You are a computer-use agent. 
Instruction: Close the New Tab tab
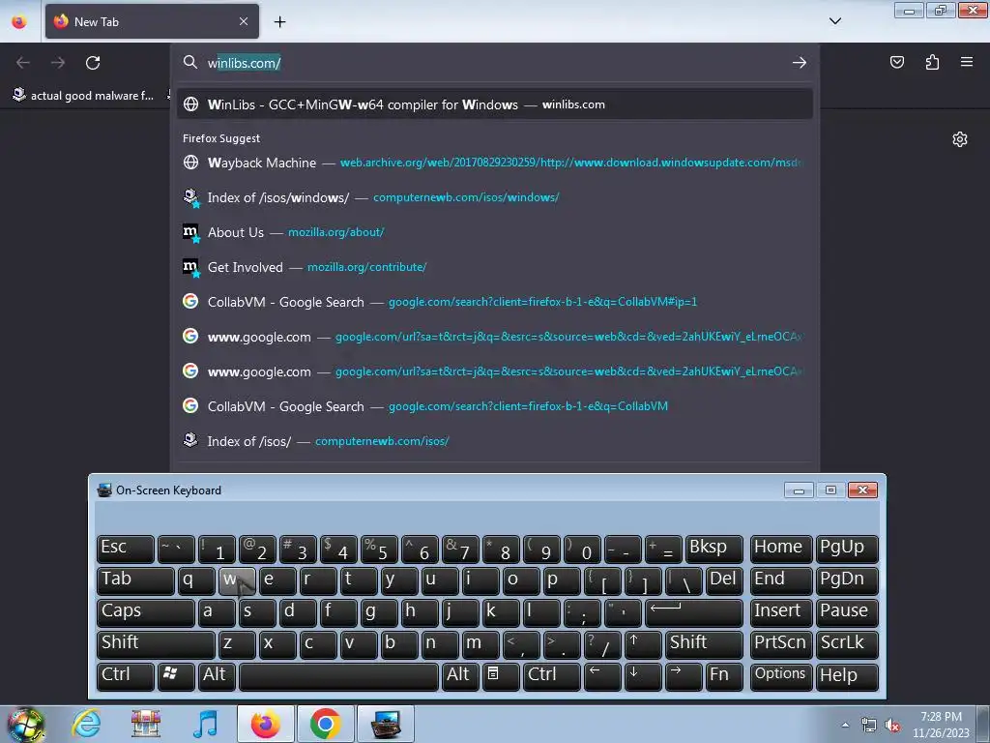pyautogui.click(x=244, y=21)
